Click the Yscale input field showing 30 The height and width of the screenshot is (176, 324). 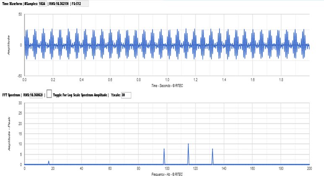click(126, 95)
